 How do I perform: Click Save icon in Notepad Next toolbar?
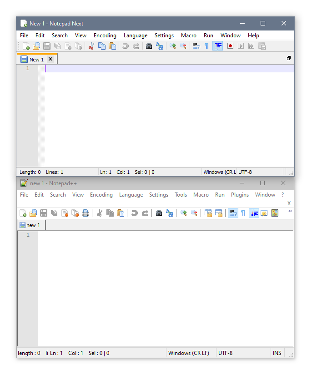(47, 46)
